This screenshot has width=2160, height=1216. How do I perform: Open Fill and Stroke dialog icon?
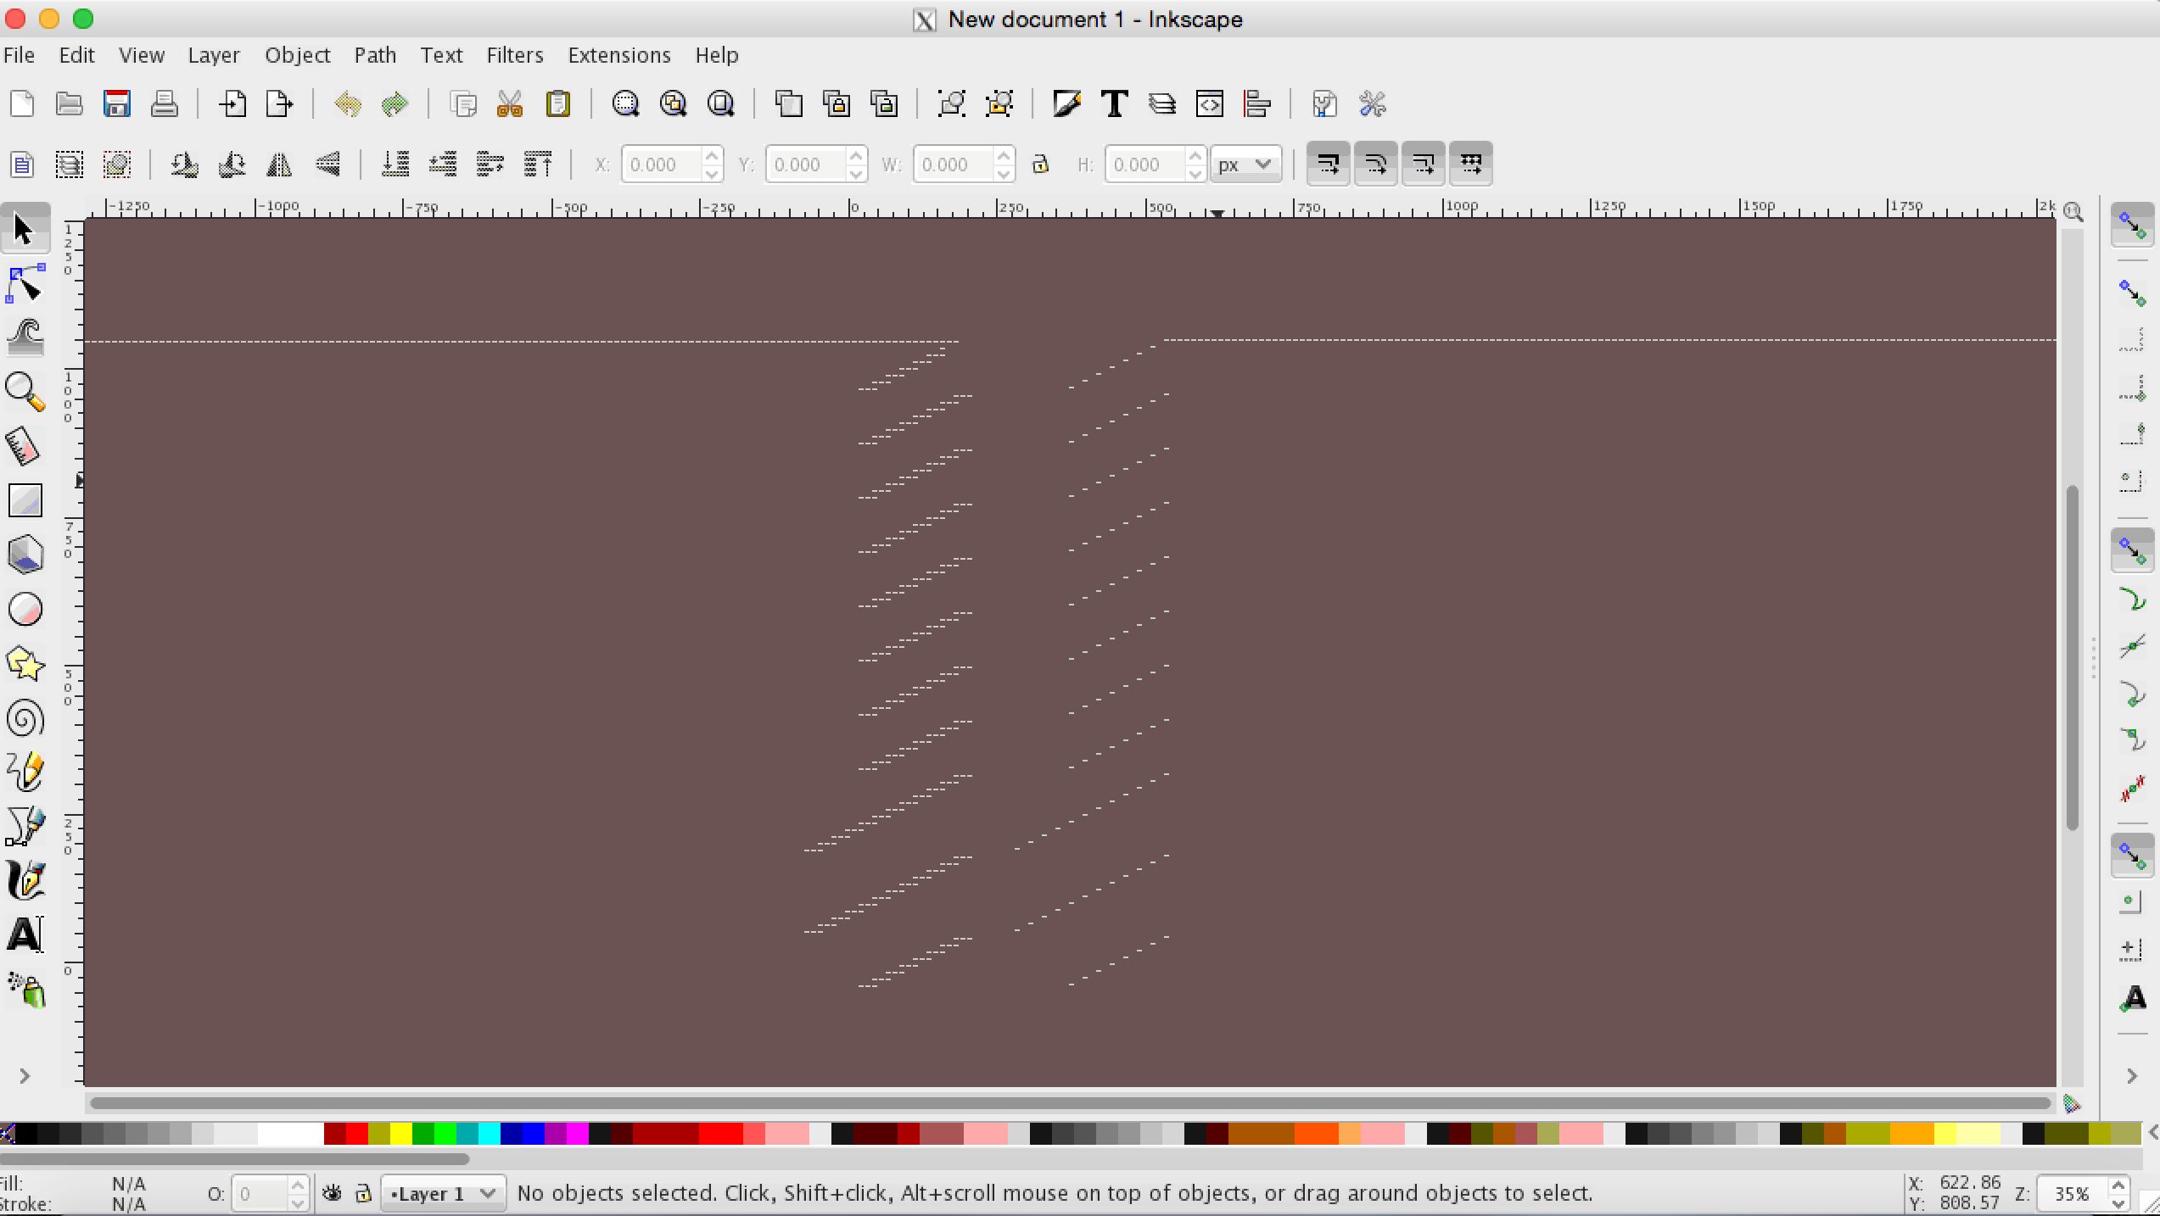1066,104
